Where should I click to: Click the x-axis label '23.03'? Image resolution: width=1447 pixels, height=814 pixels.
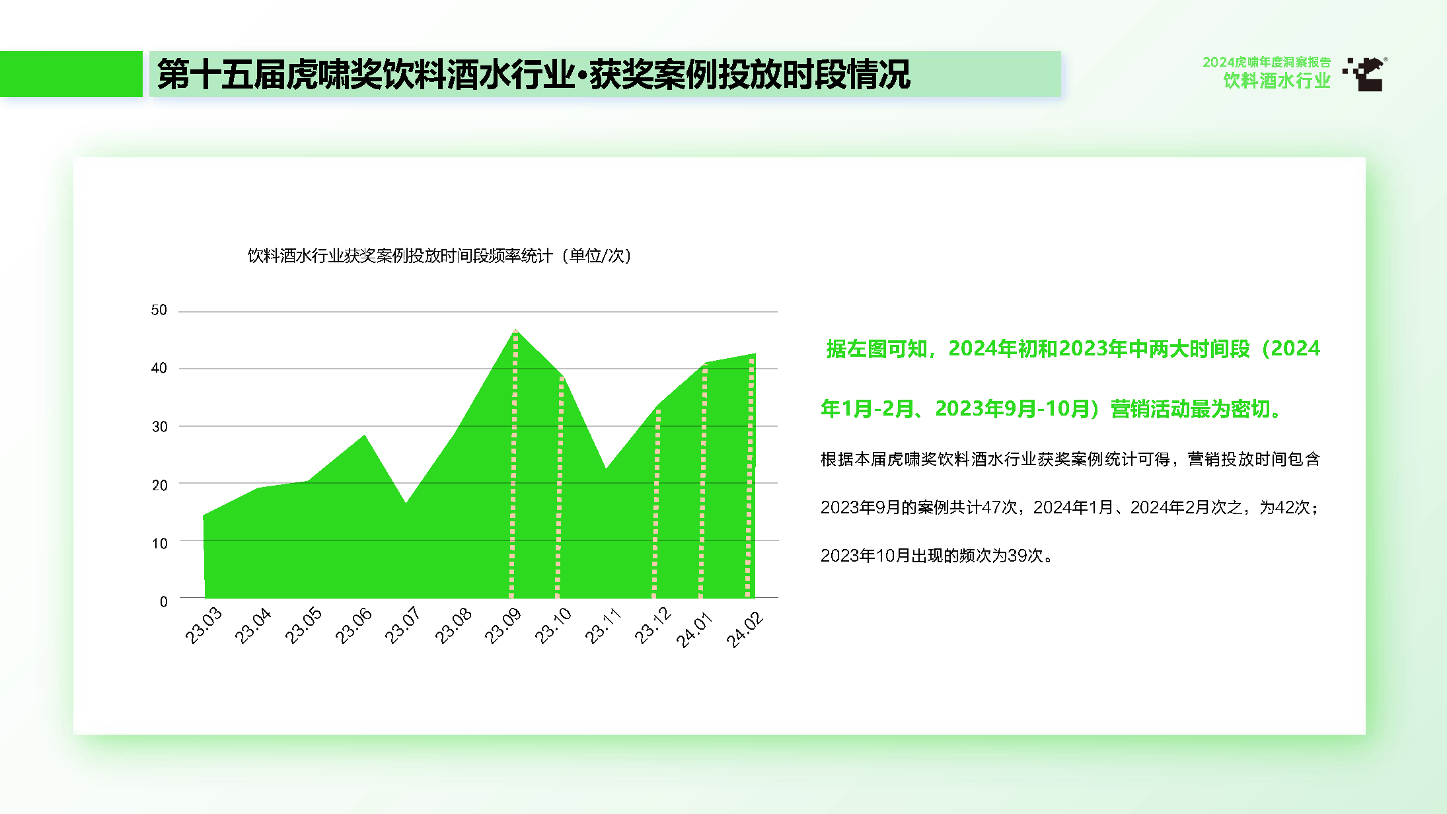(x=203, y=626)
